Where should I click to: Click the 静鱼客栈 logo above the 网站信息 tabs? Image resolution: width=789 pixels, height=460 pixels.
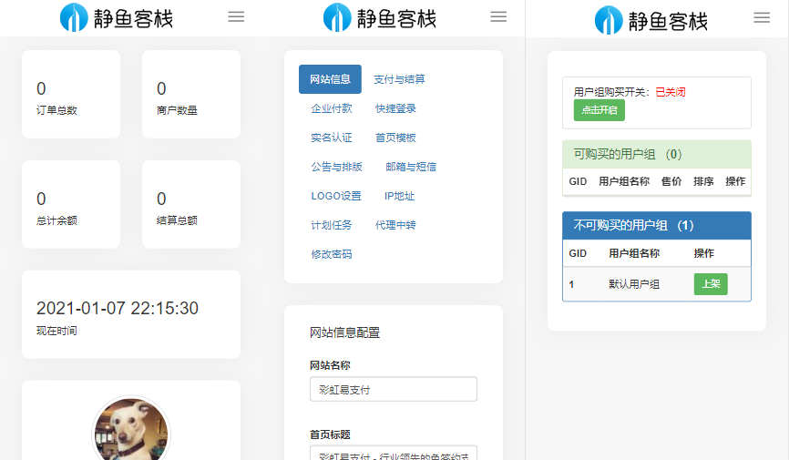coord(379,18)
